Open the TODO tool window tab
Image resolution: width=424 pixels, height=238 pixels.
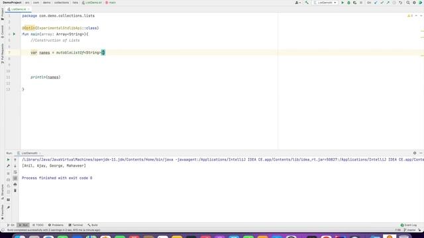pos(38,225)
